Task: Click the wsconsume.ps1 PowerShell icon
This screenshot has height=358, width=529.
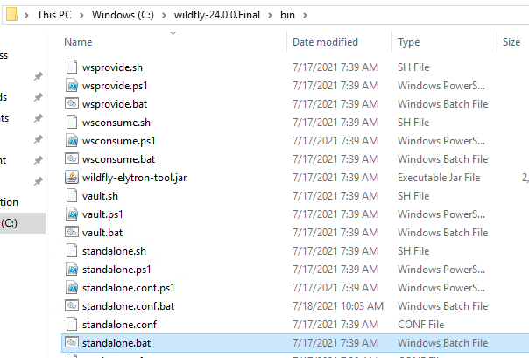Action: point(72,140)
